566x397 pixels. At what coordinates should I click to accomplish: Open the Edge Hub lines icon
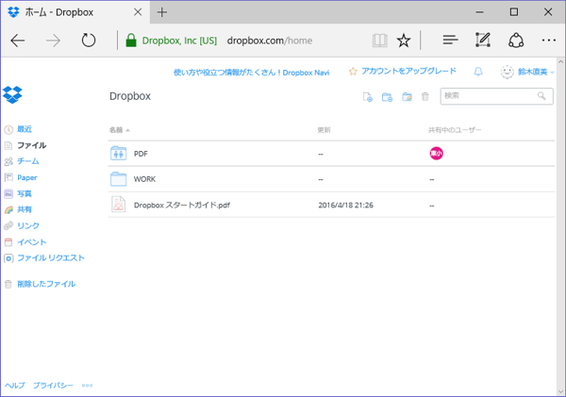[450, 40]
